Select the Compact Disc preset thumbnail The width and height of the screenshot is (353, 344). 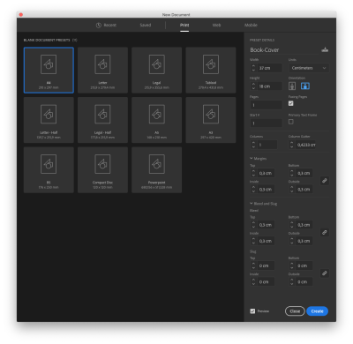point(102,170)
